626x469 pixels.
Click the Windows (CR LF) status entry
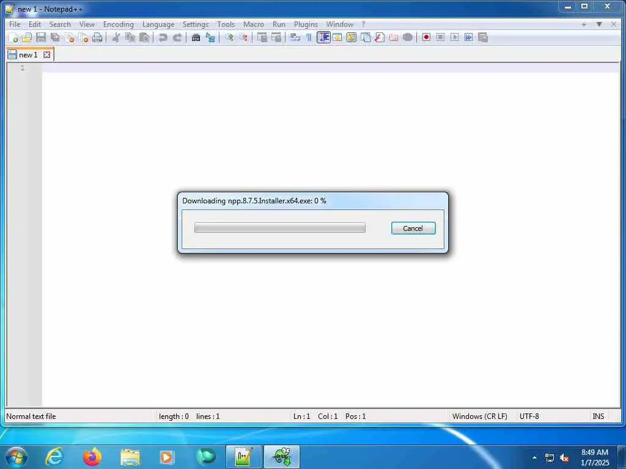(x=480, y=416)
